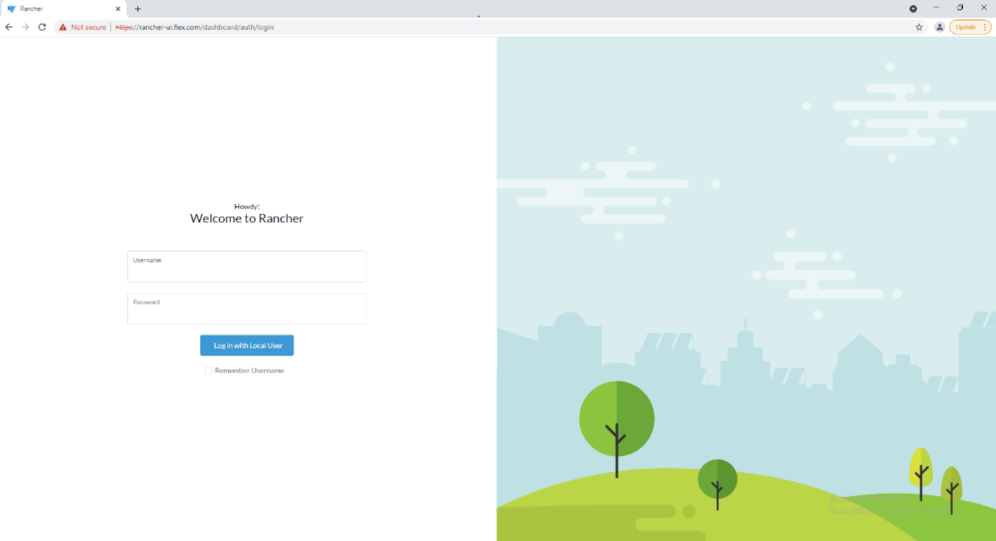Open new tab with plus icon
This screenshot has height=541, width=996.
pyautogui.click(x=138, y=9)
